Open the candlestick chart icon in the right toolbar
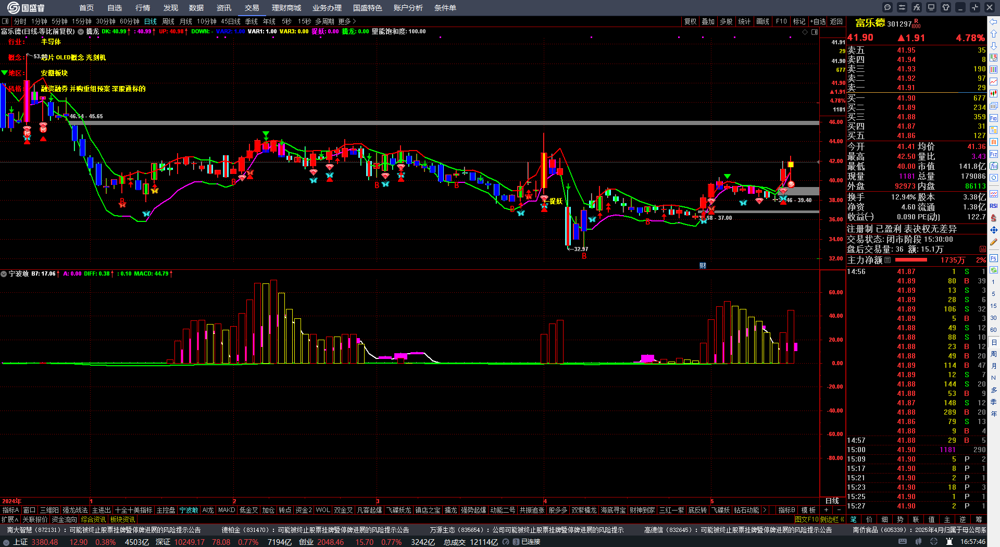This screenshot has height=547, width=1000. (994, 94)
